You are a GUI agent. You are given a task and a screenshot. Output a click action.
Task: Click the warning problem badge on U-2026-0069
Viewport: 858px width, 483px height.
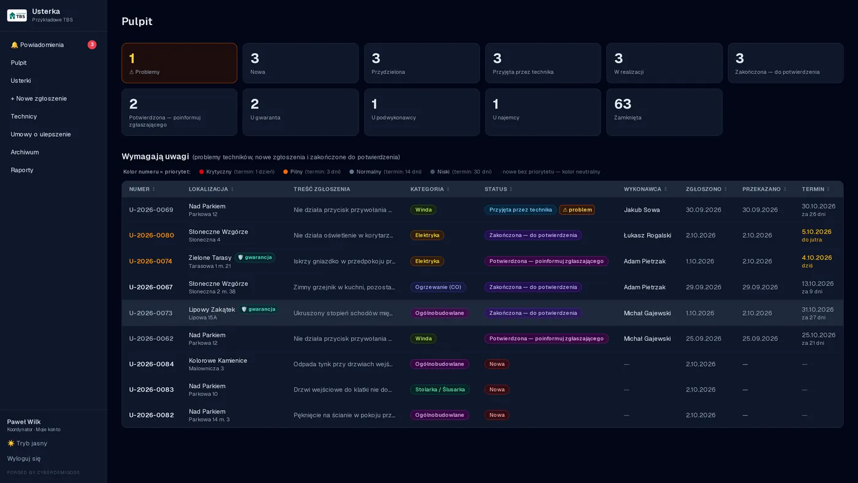coord(577,210)
